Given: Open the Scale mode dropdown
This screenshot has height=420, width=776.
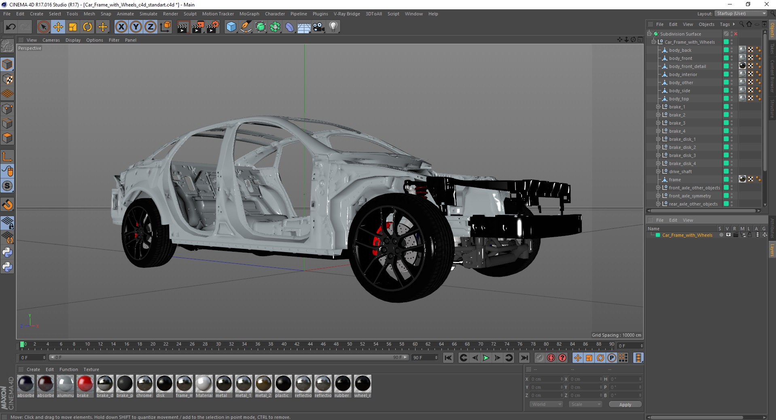Looking at the screenshot, I should [x=585, y=404].
